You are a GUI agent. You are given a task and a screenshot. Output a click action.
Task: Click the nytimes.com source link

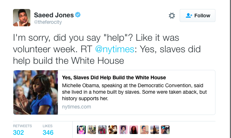click(x=77, y=107)
